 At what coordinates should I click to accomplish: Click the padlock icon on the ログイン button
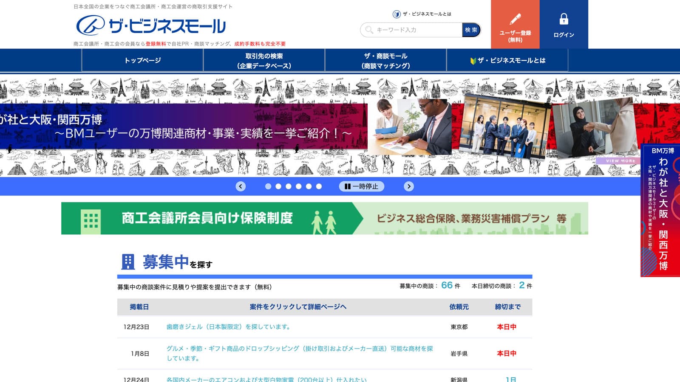[x=564, y=19]
